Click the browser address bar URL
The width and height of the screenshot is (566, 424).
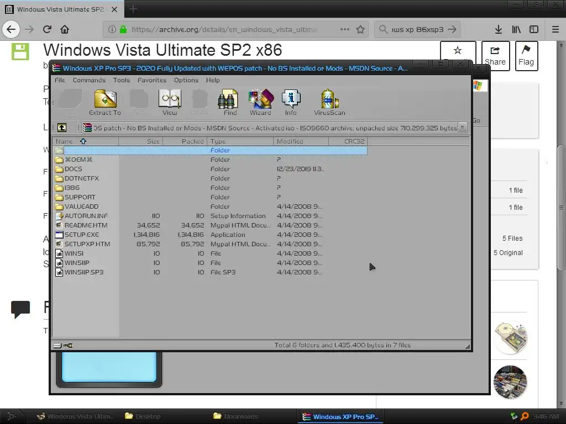coord(224,29)
